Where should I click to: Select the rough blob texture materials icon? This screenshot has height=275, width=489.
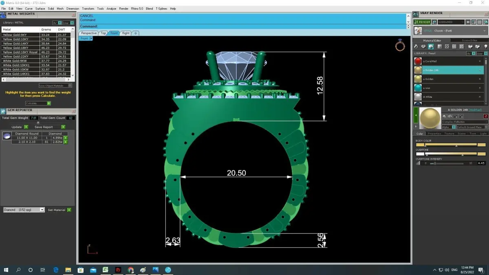pyautogui.click(x=461, y=46)
